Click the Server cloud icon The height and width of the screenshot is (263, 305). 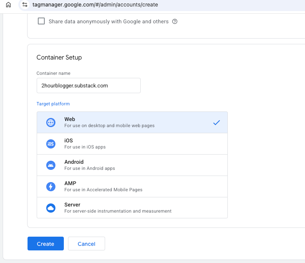51,208
